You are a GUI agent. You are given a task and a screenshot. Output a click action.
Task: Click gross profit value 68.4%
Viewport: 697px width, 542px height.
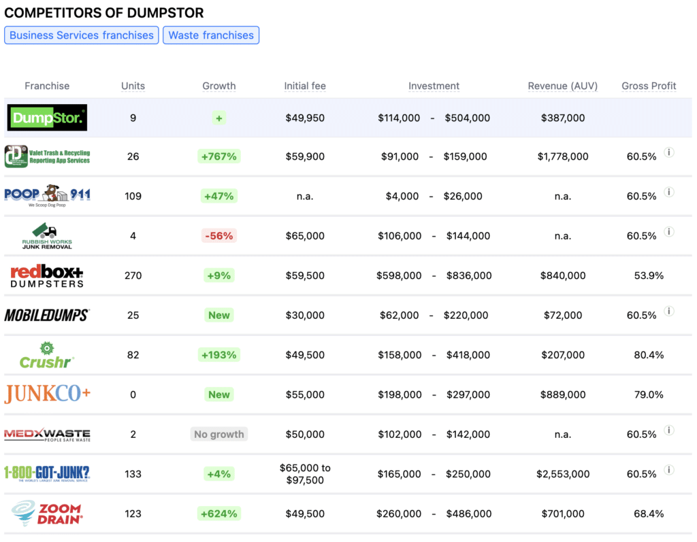[x=649, y=513]
